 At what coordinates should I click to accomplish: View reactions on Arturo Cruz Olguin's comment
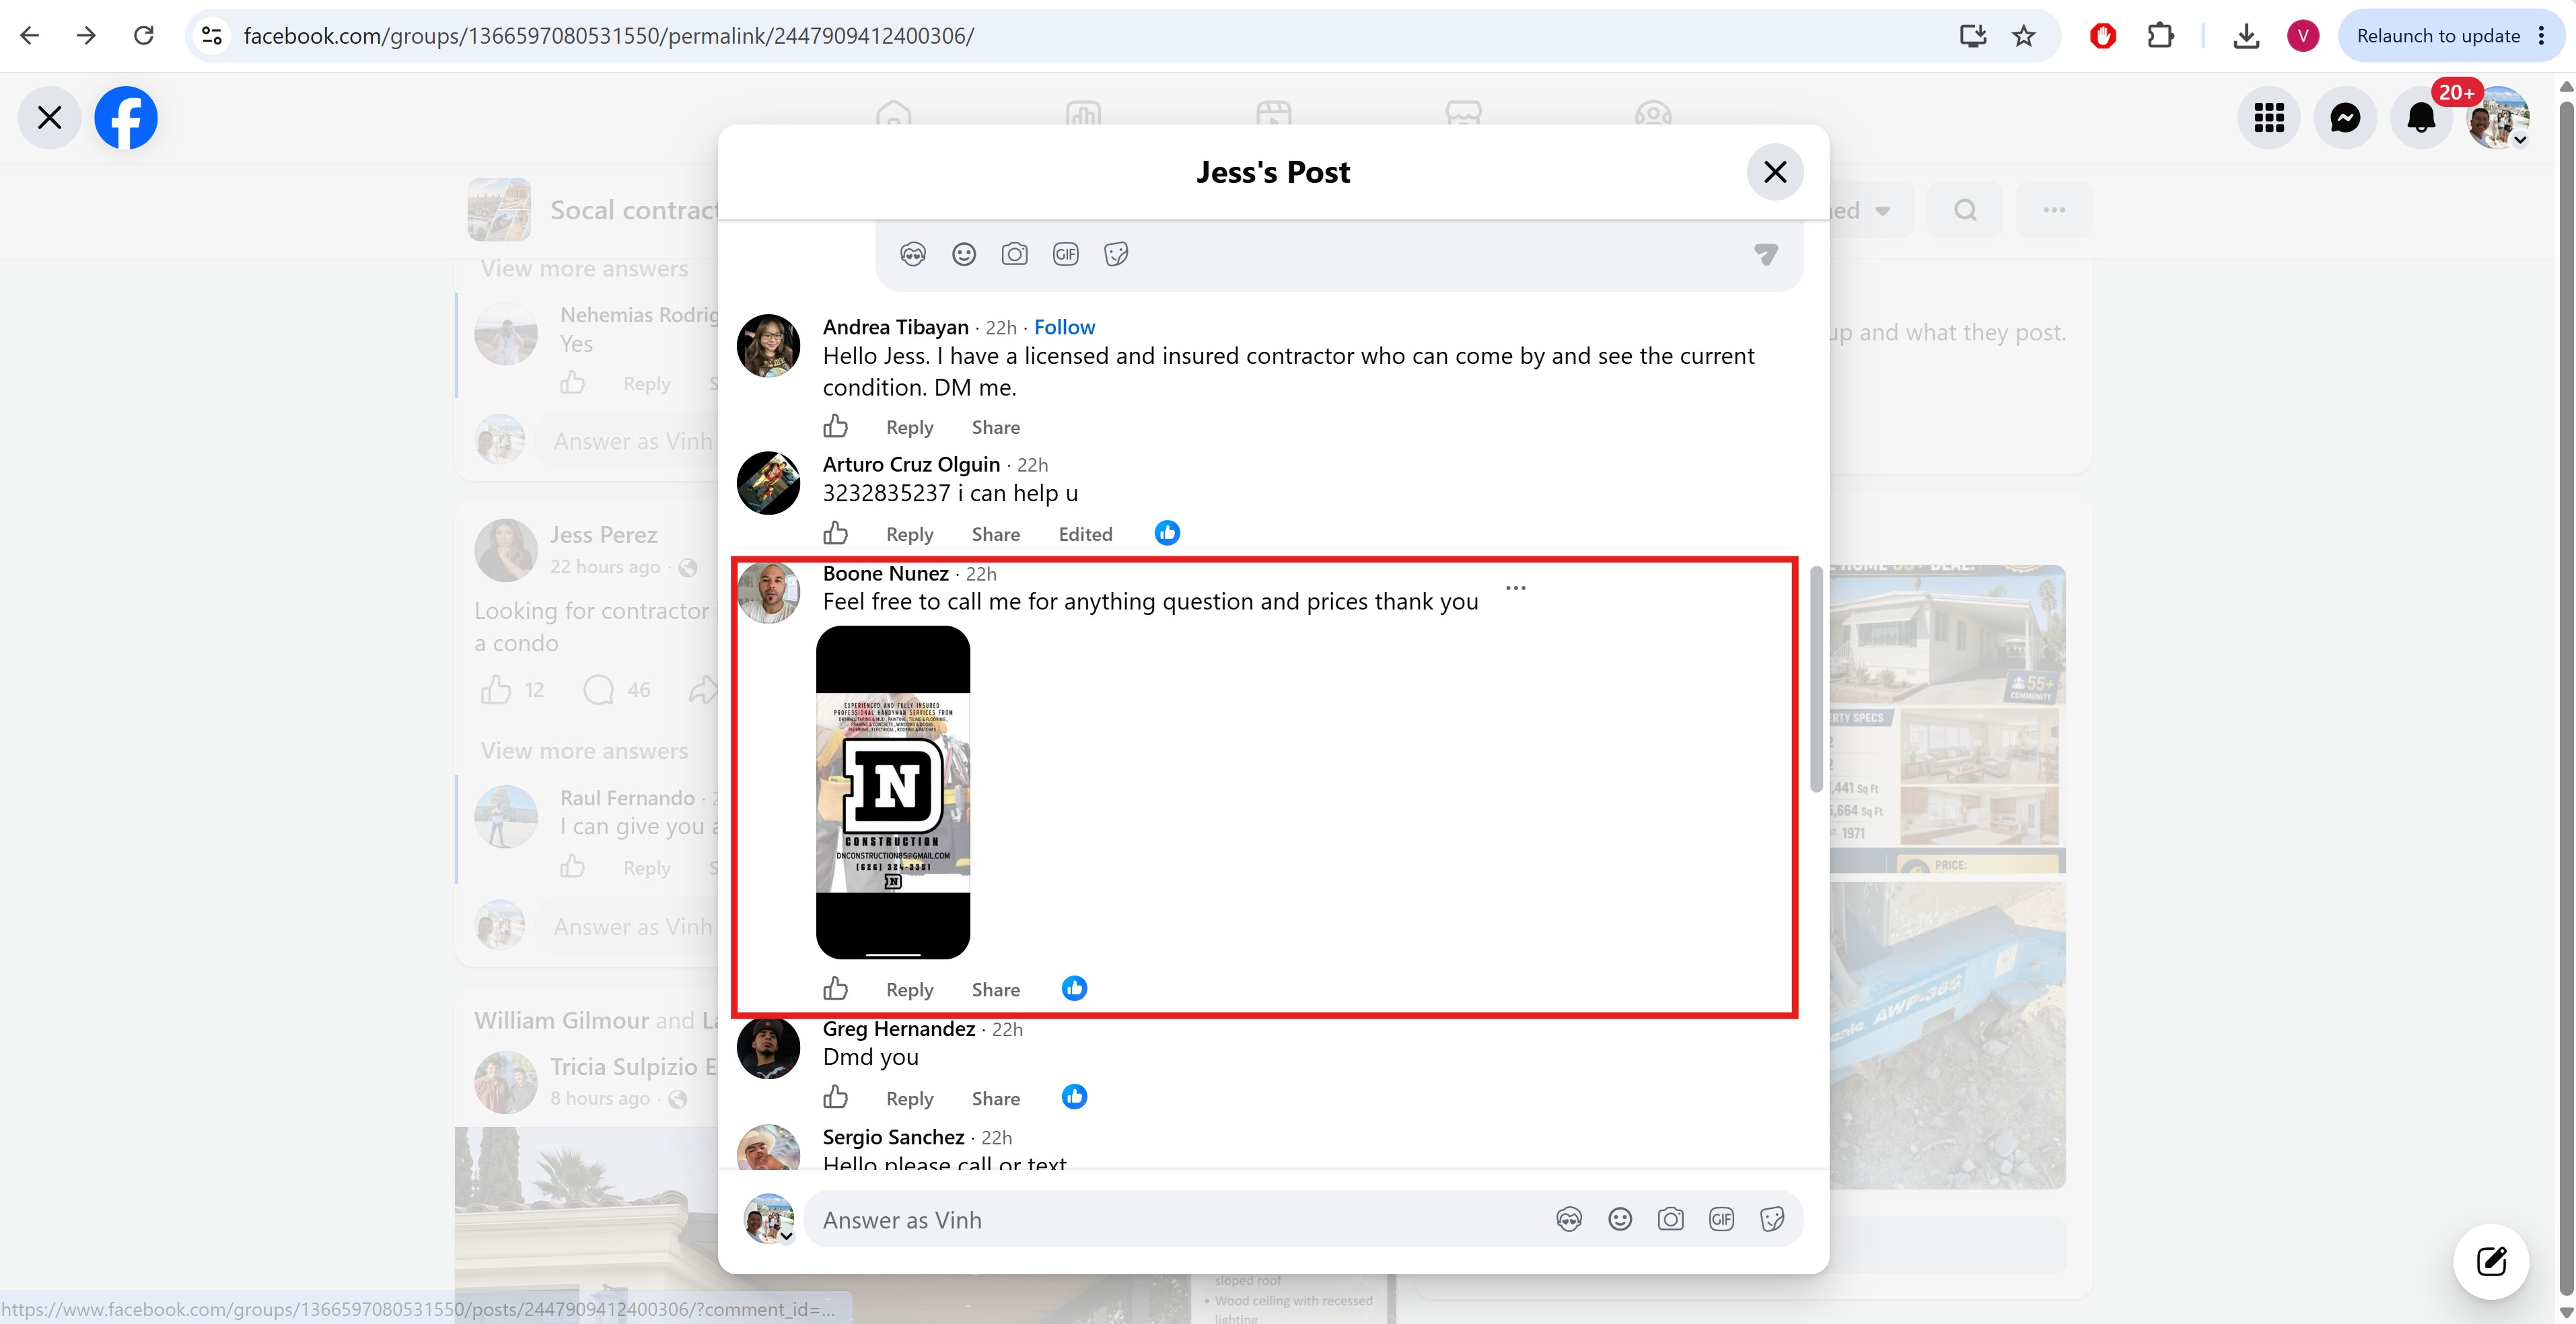coord(1167,533)
